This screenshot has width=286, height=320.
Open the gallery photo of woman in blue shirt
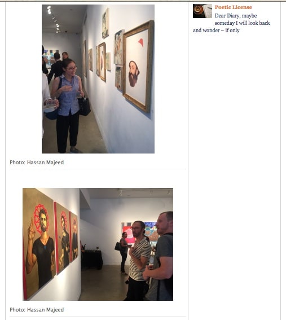[98, 79]
